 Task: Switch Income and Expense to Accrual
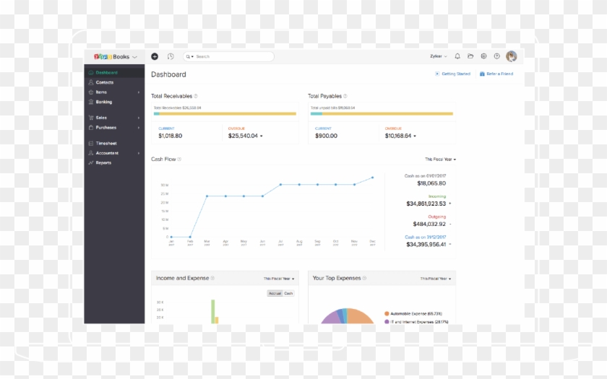click(275, 293)
